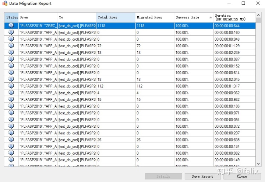
Task: Click info status icon of ZREC row
Action: [x=11, y=25]
